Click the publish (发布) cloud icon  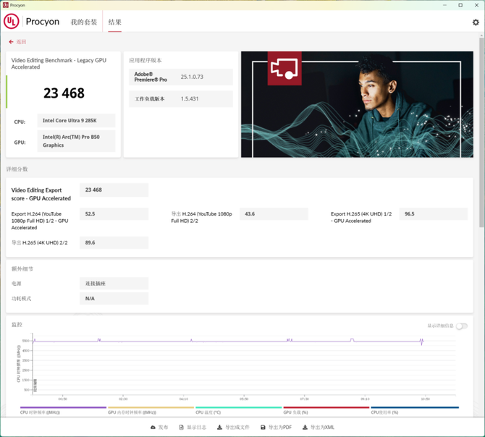[x=153, y=428]
